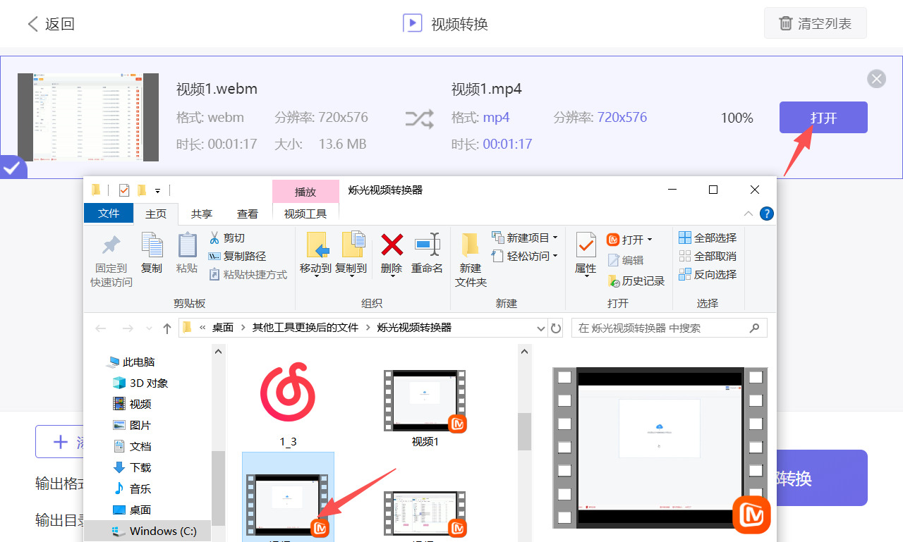Open the 视频工具 contextual tab
Viewport: 903px width, 542px height.
pyautogui.click(x=305, y=214)
